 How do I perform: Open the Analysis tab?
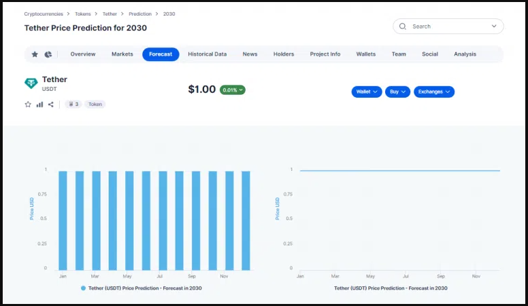(465, 54)
